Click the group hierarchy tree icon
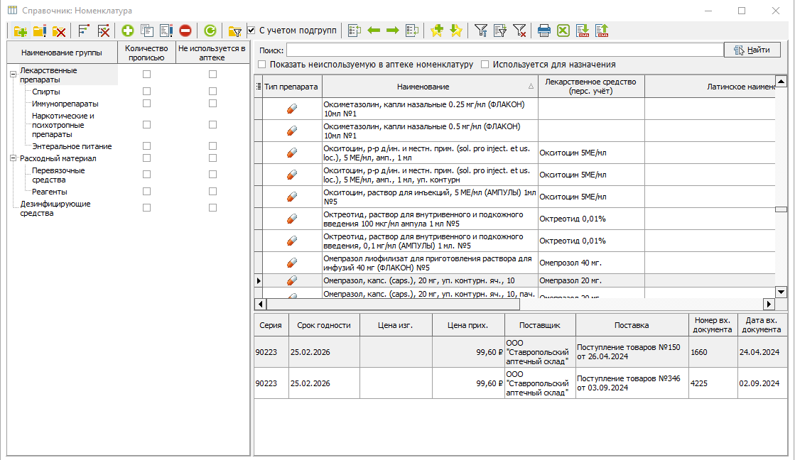 click(84, 31)
